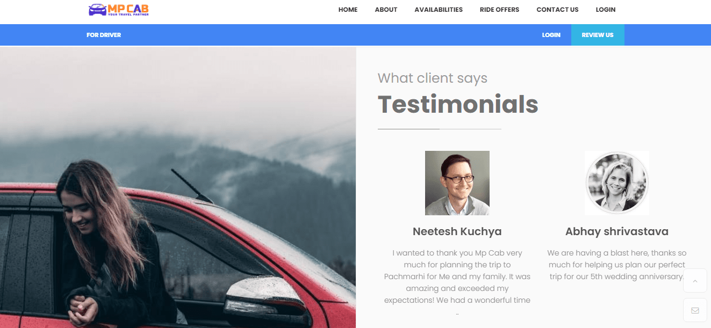Screen dimensions: 711x328
Task: Click the REVIEW US button
Action: coord(598,35)
